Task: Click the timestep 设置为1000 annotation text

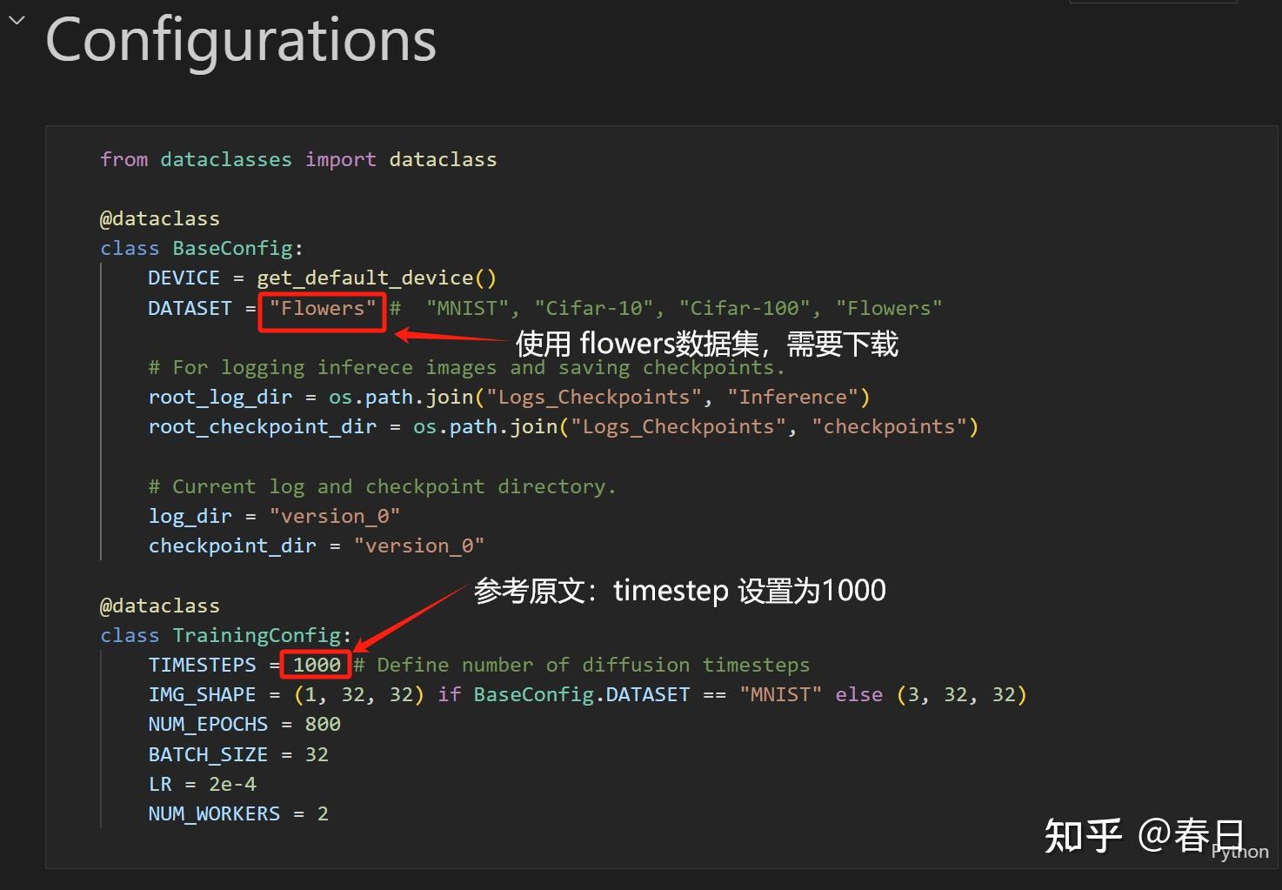Action: coord(679,590)
